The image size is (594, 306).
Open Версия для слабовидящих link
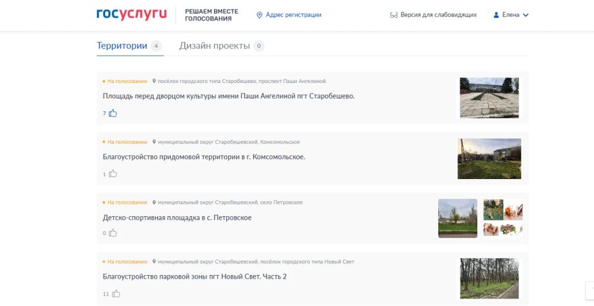pos(438,15)
